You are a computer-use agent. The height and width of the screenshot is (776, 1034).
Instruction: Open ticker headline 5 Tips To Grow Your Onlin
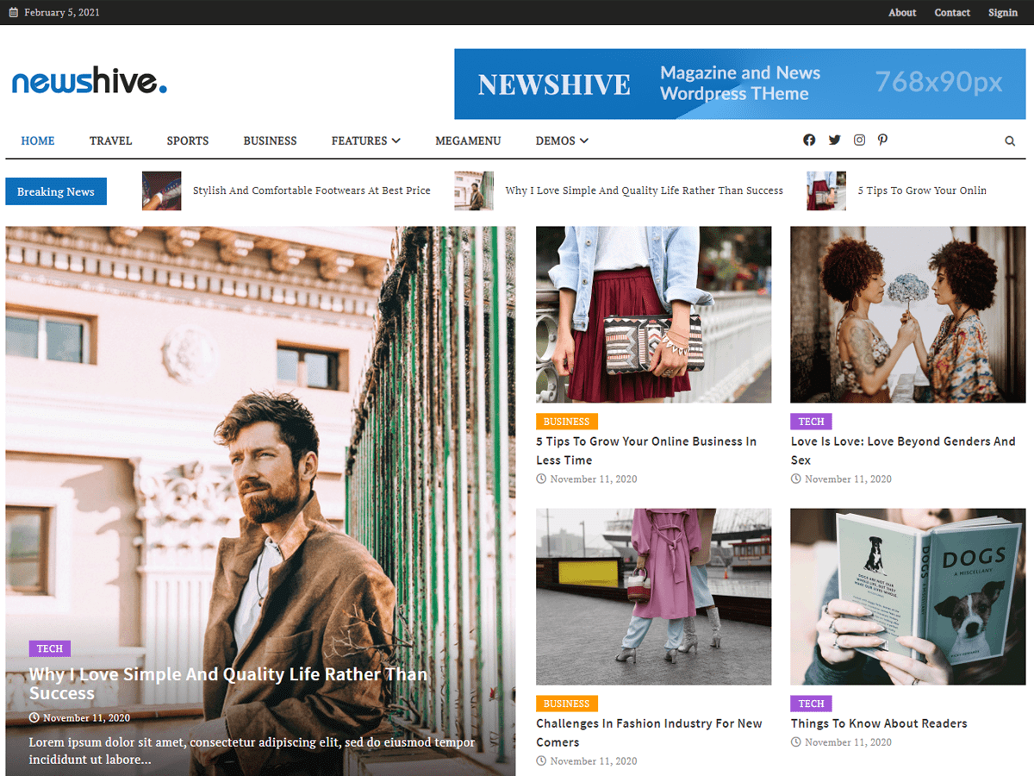point(922,191)
